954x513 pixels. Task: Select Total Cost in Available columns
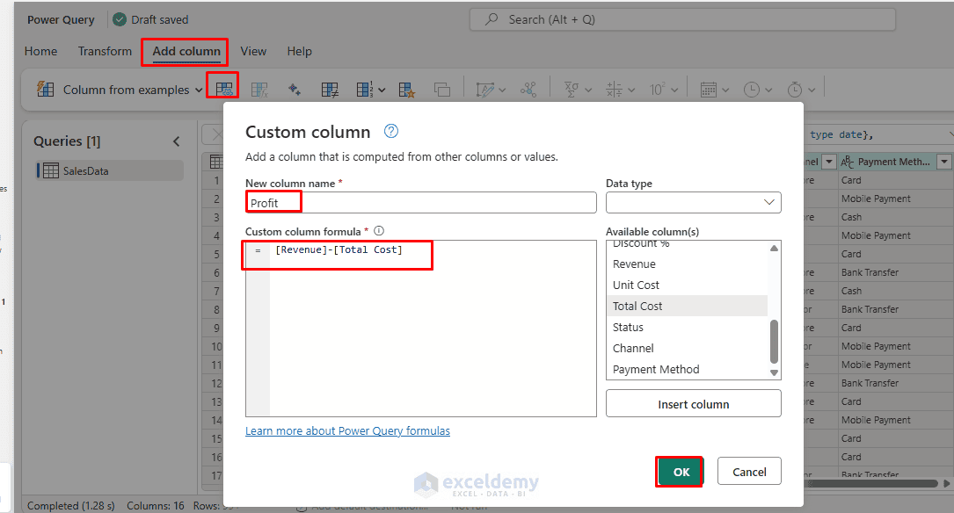click(688, 306)
